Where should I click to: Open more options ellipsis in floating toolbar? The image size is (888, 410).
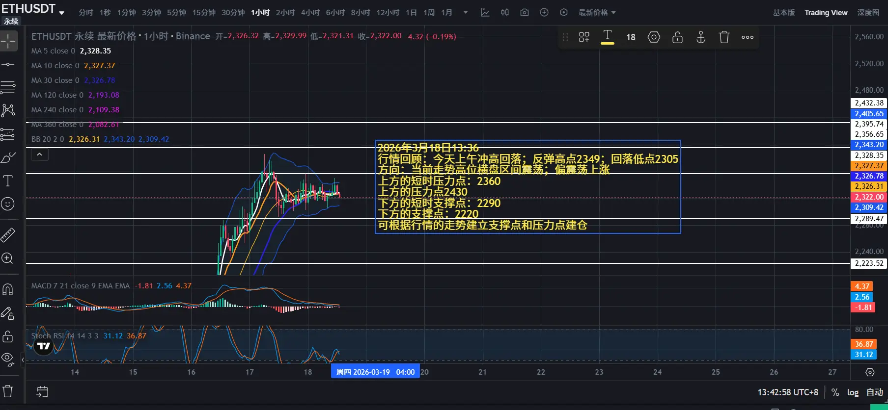tap(748, 37)
